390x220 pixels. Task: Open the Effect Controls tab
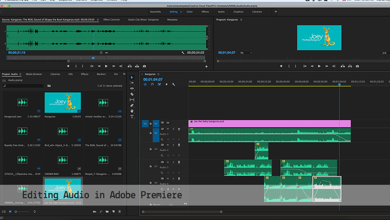[112, 20]
